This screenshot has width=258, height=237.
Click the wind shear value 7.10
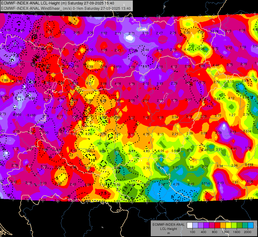click(103, 185)
